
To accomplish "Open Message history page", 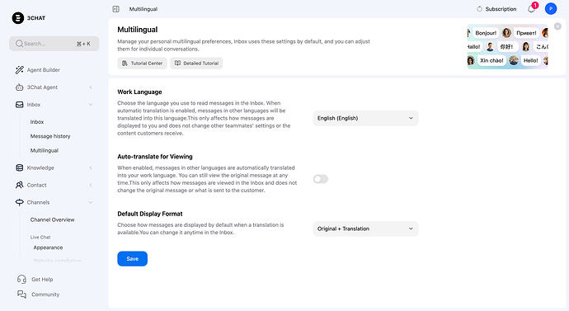I will 50,136.
